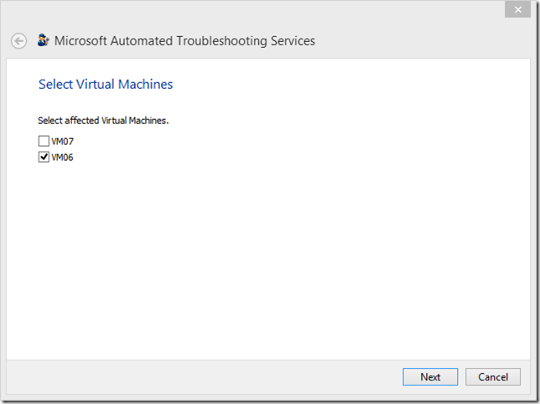Click 'Select affected Virtual Machines.' text
The height and width of the screenshot is (404, 540).
pos(103,121)
